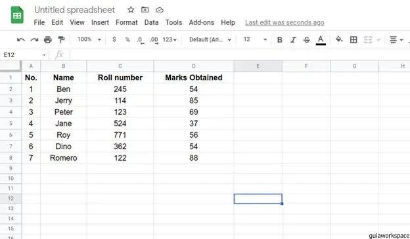Click the Format as currency $ button

pos(114,39)
